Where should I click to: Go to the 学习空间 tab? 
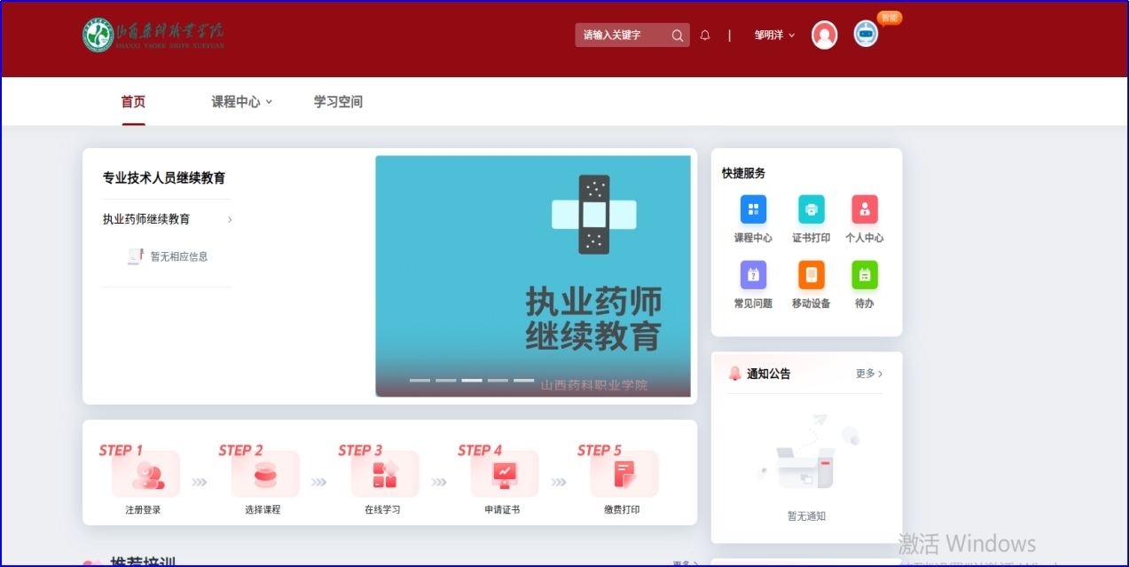pos(338,102)
